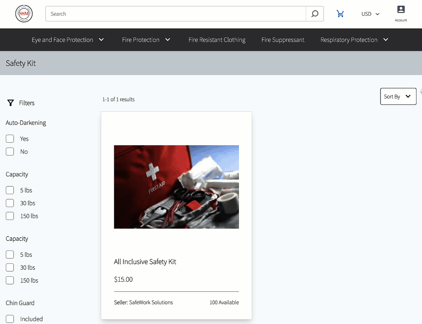
Task: Tick the Chin Guard Included checkbox
Action: 10,319
